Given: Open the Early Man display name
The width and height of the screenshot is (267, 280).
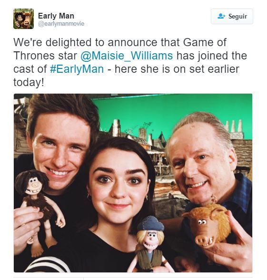Looking at the screenshot, I should pos(56,16).
